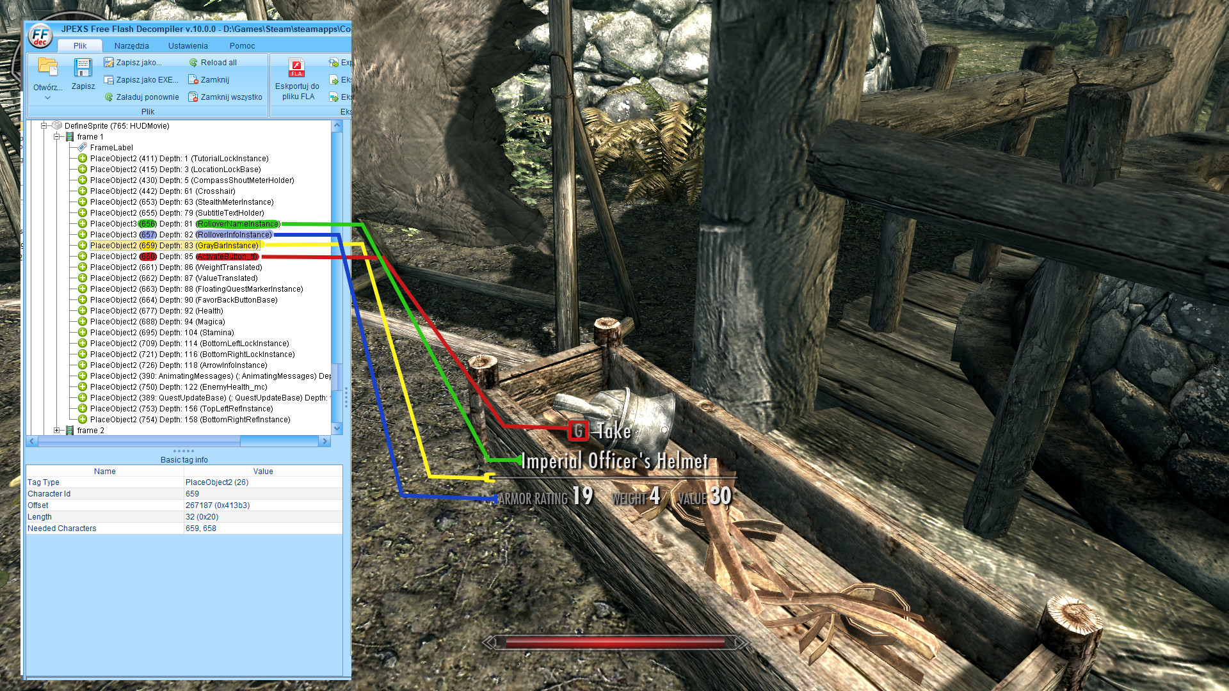Select the GrayBarInstance PlaceObject2 entry
Viewport: 1229px width, 691px height.
(174, 246)
